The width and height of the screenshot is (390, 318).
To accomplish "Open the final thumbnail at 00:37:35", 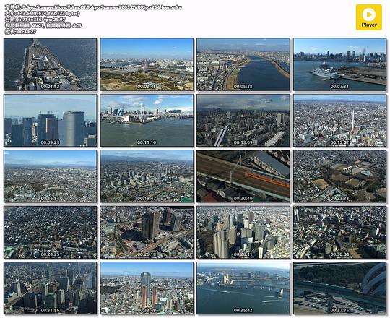I will [339, 288].
